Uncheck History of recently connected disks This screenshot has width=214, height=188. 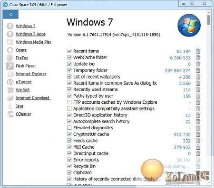point(69,179)
